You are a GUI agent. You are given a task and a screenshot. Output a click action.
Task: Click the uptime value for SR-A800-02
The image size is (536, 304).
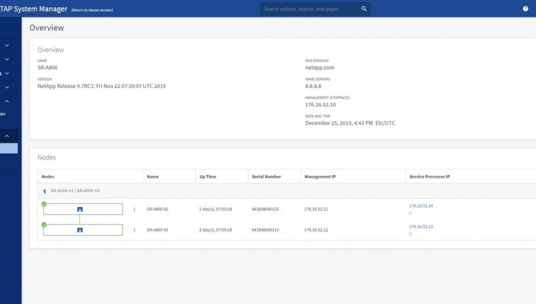[x=215, y=209]
